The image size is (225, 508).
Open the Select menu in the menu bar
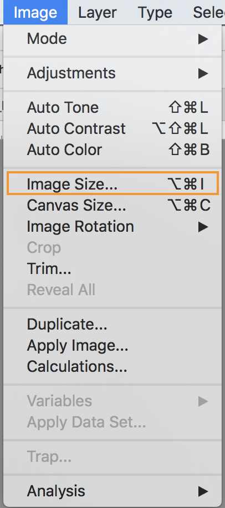point(208,13)
